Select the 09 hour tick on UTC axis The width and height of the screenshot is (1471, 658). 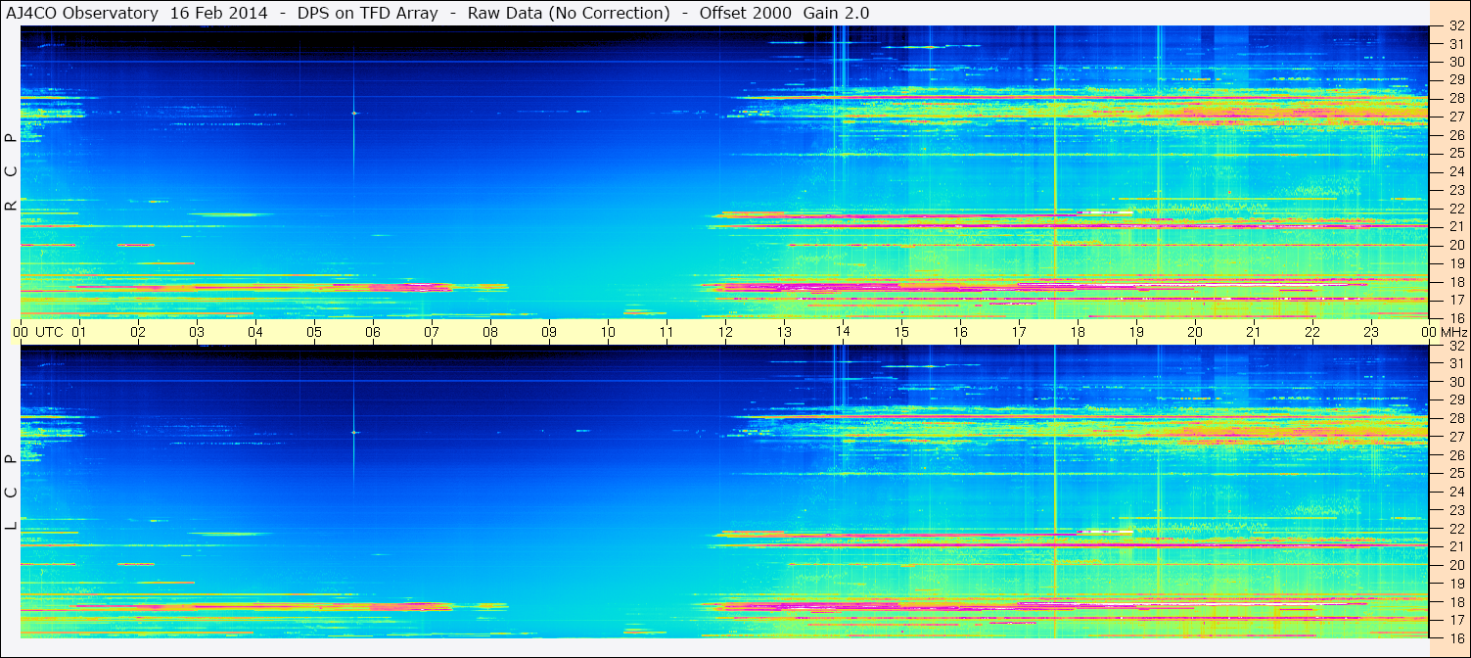pyautogui.click(x=549, y=332)
